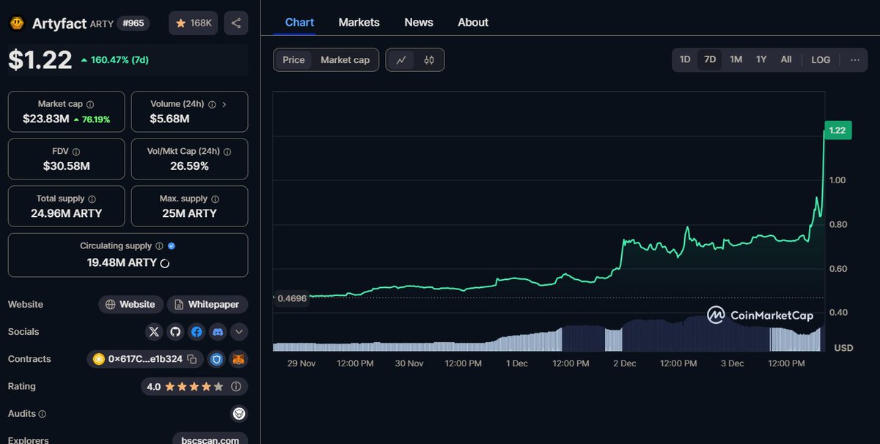Switch to candlestick chart icon
This screenshot has width=880, height=444.
[430, 60]
